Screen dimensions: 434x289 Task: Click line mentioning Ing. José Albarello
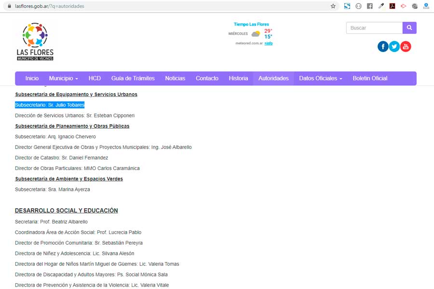click(x=103, y=147)
